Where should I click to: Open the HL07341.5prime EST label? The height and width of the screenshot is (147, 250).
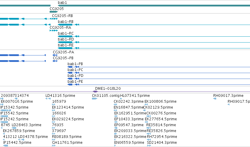135,96
